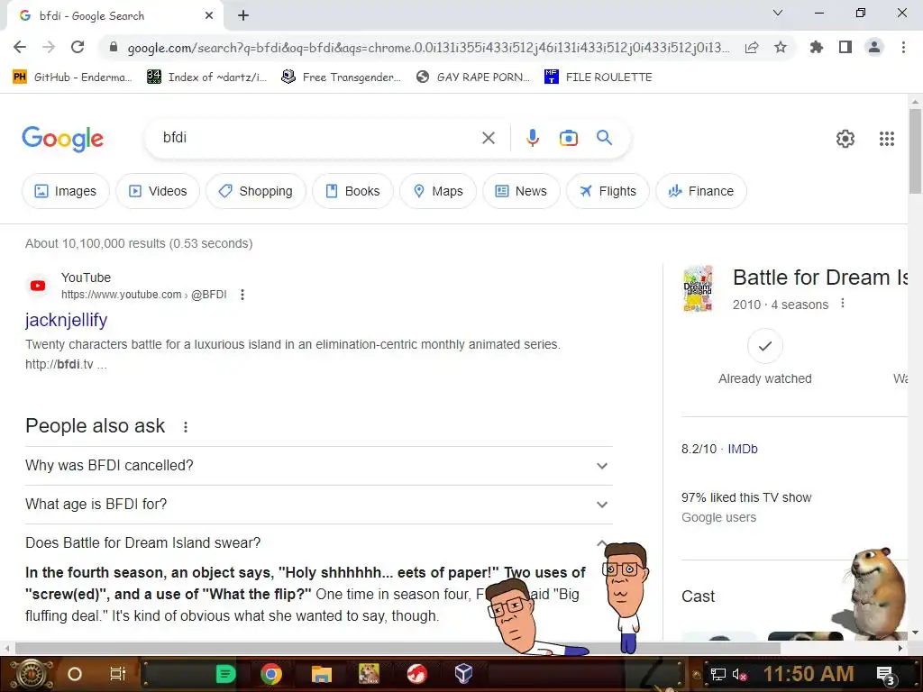
Task: Open the Chrome profile avatar
Action: 874,47
